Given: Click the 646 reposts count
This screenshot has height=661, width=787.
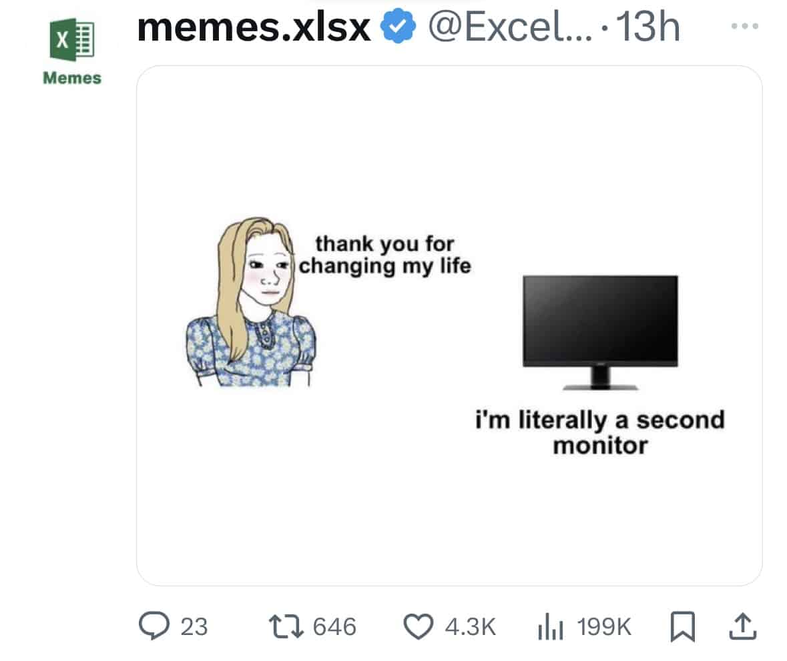Looking at the screenshot, I should pos(334,627).
